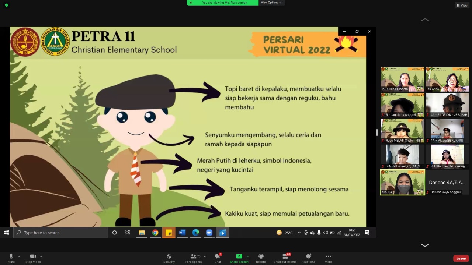Select the 4A Alvaro (BERUANG) video tile
This screenshot has width=472, height=265.
[x=447, y=131]
